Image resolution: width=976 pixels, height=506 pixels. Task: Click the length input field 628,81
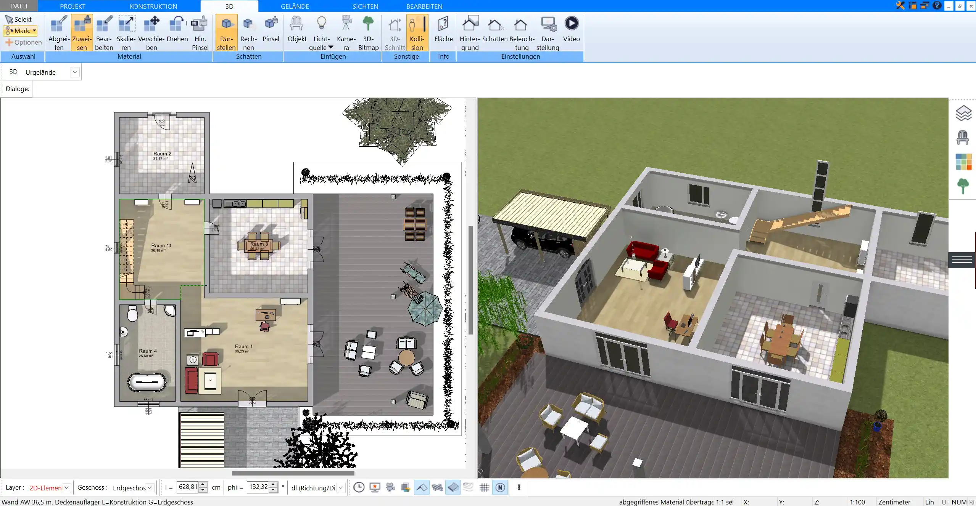(188, 487)
